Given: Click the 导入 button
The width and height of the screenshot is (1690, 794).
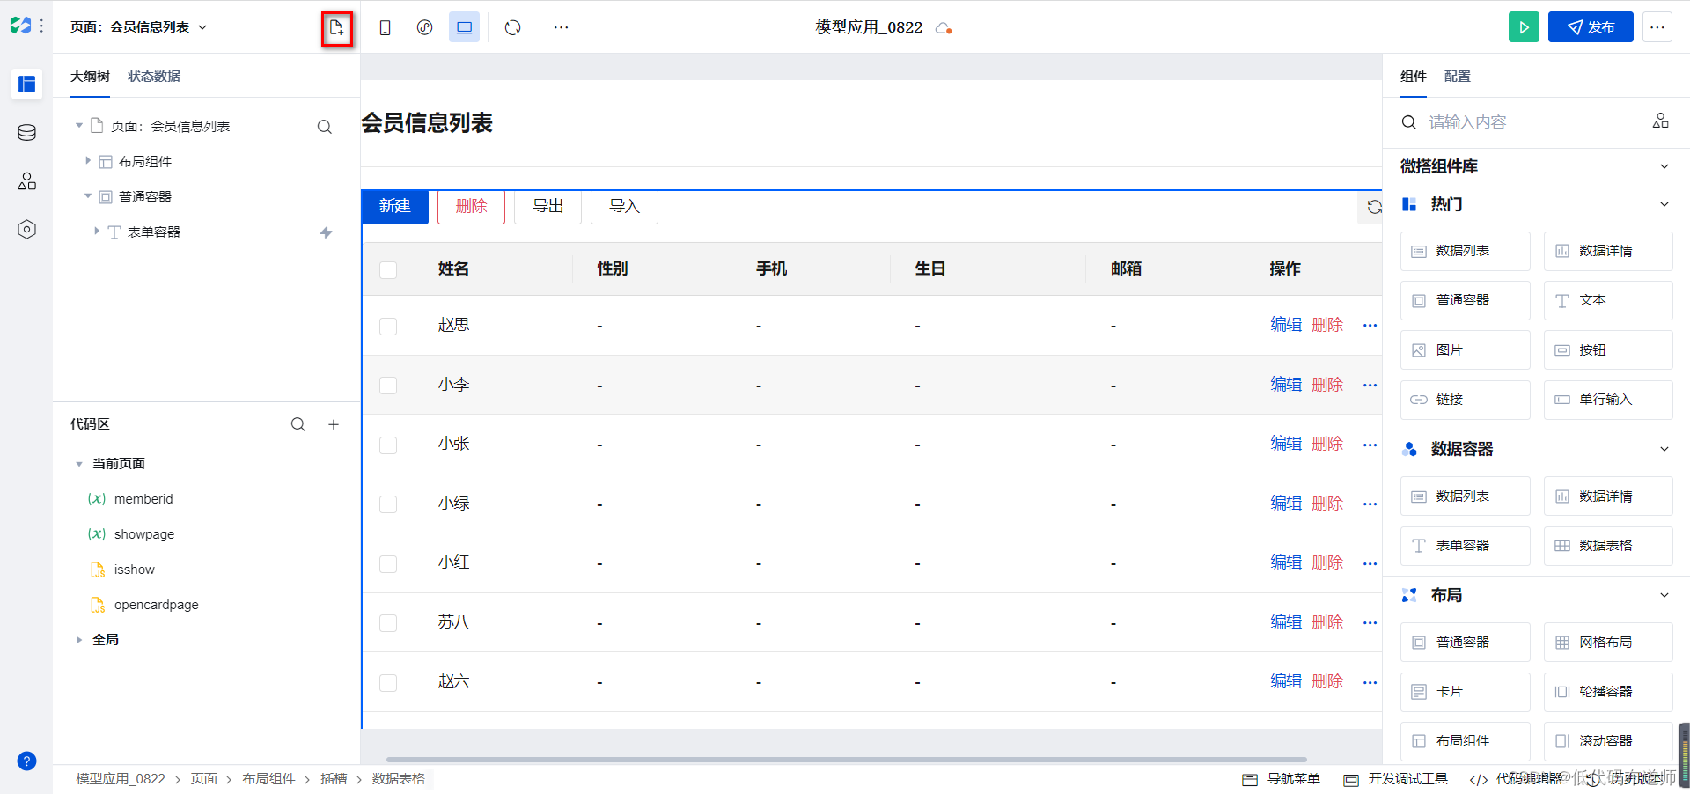Looking at the screenshot, I should (x=624, y=207).
